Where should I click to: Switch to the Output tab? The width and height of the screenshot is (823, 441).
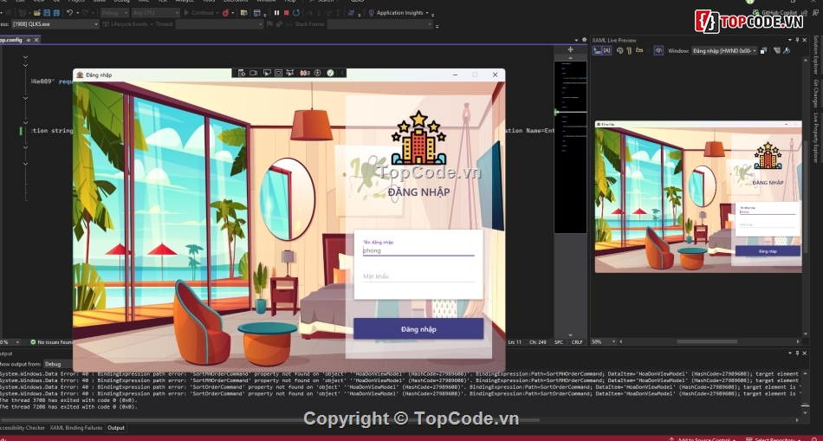click(116, 428)
